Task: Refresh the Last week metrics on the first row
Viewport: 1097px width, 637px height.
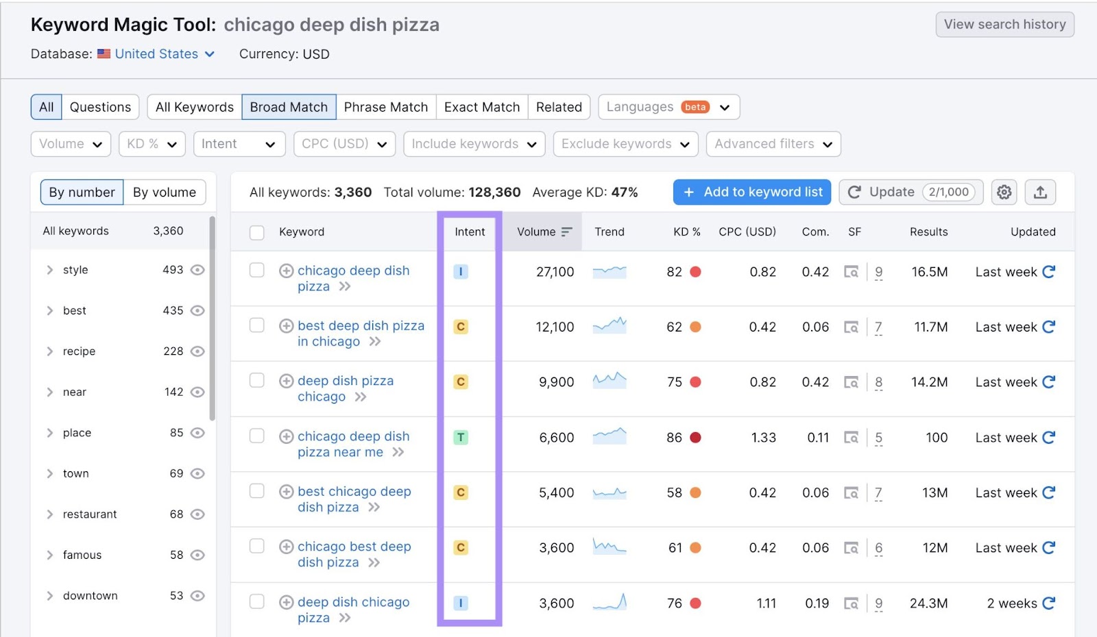Action: pyautogui.click(x=1049, y=272)
